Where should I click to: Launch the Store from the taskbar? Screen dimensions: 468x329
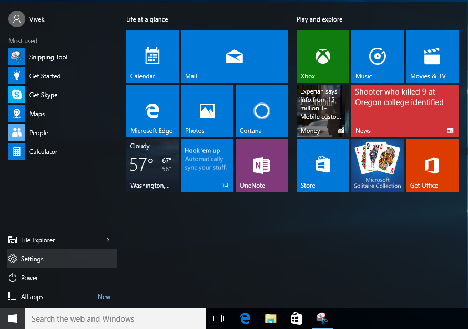[x=296, y=318]
